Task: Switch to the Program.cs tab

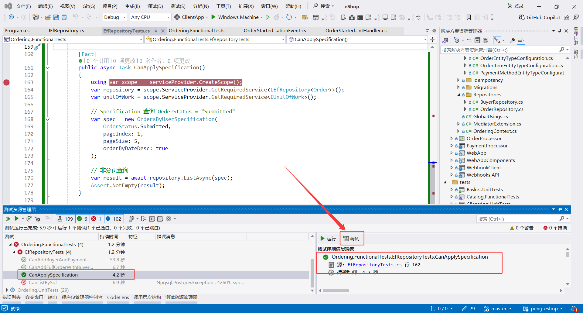Action: coord(17,31)
